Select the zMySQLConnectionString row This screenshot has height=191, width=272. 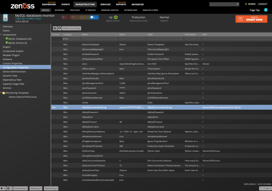pos(161,107)
